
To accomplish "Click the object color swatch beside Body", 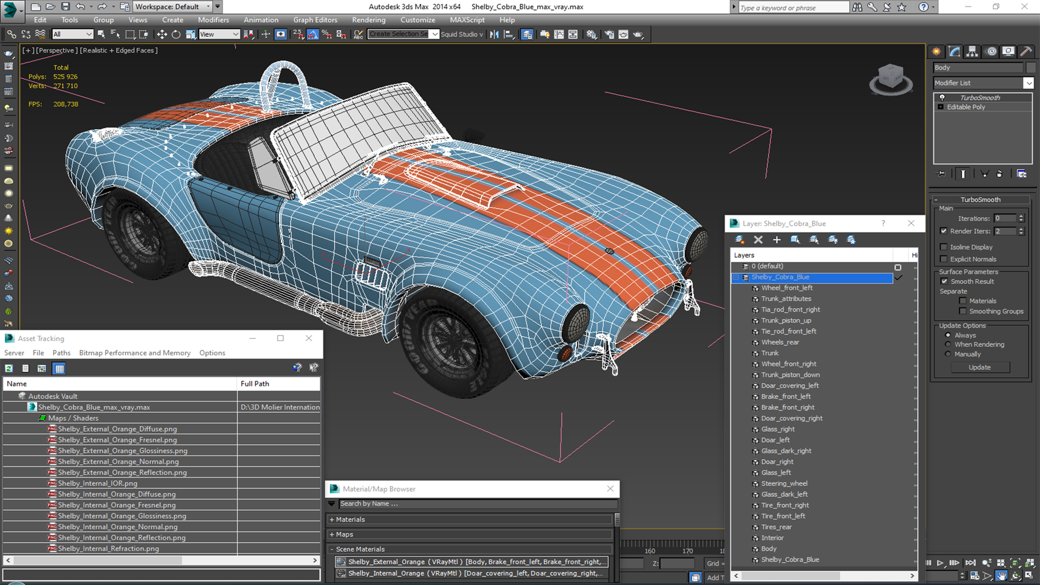I will point(1030,68).
